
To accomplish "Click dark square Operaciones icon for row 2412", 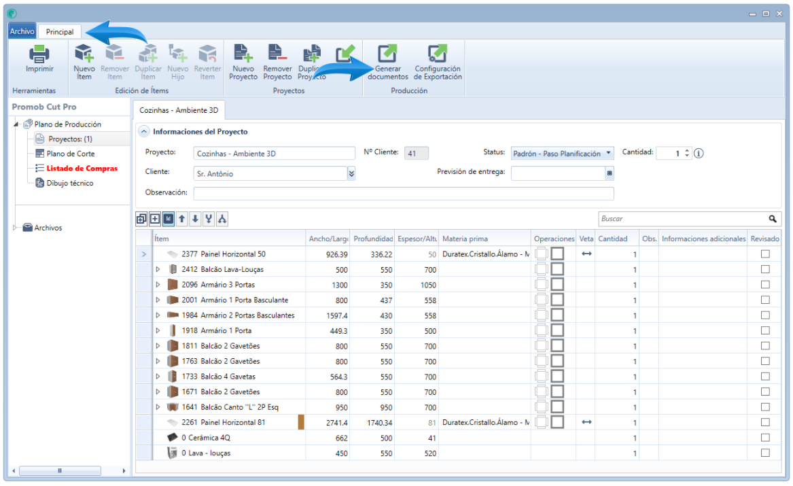I will [557, 270].
